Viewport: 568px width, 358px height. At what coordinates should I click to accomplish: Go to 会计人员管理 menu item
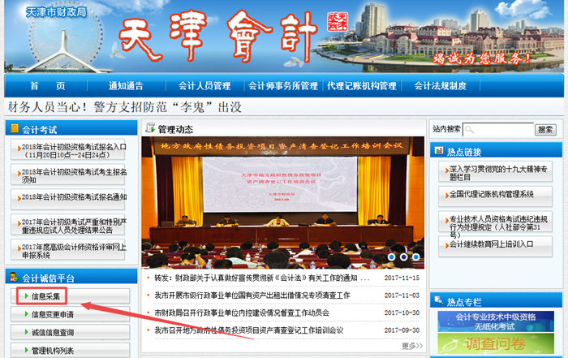204,86
